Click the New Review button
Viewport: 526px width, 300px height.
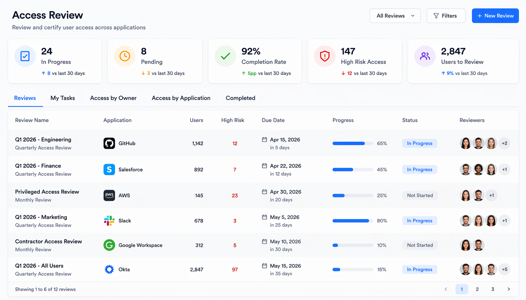coord(495,16)
